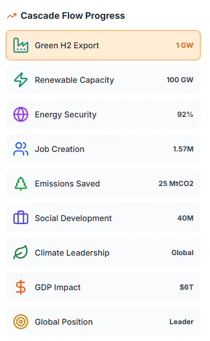210x341 pixels.
Task: Click the people icon for Job Creation
Action: [x=21, y=149]
